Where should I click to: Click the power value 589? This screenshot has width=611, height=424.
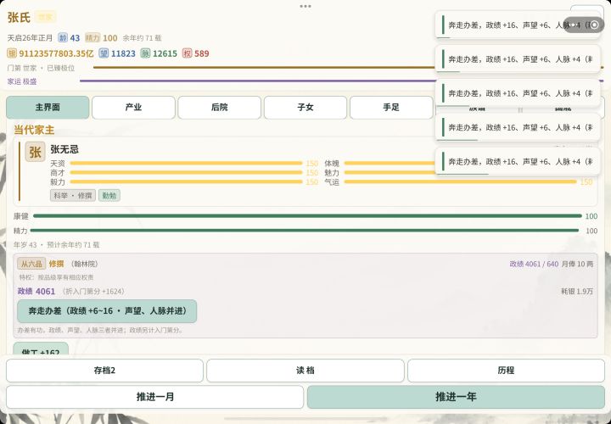201,53
